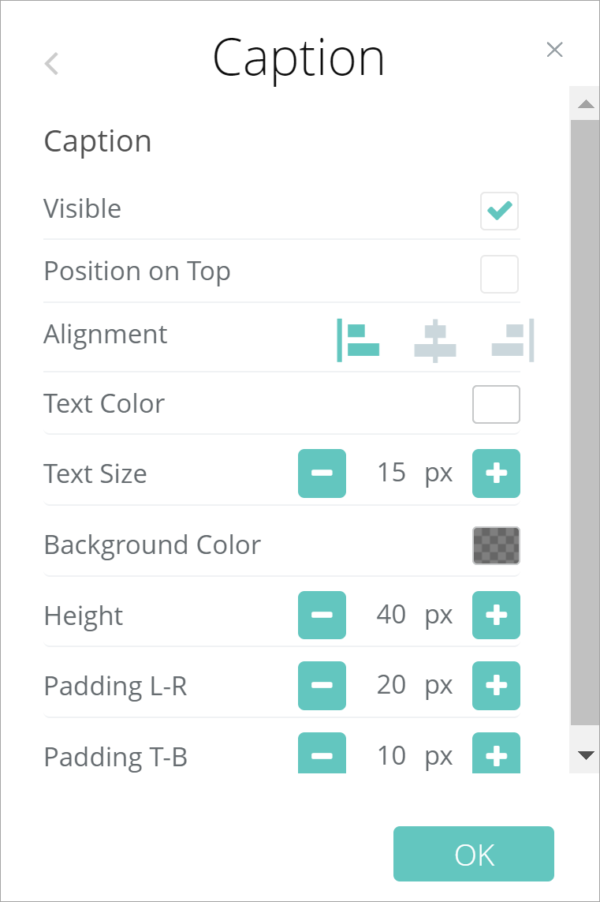Select right alignment icon
The image size is (600, 902).
[x=512, y=340]
